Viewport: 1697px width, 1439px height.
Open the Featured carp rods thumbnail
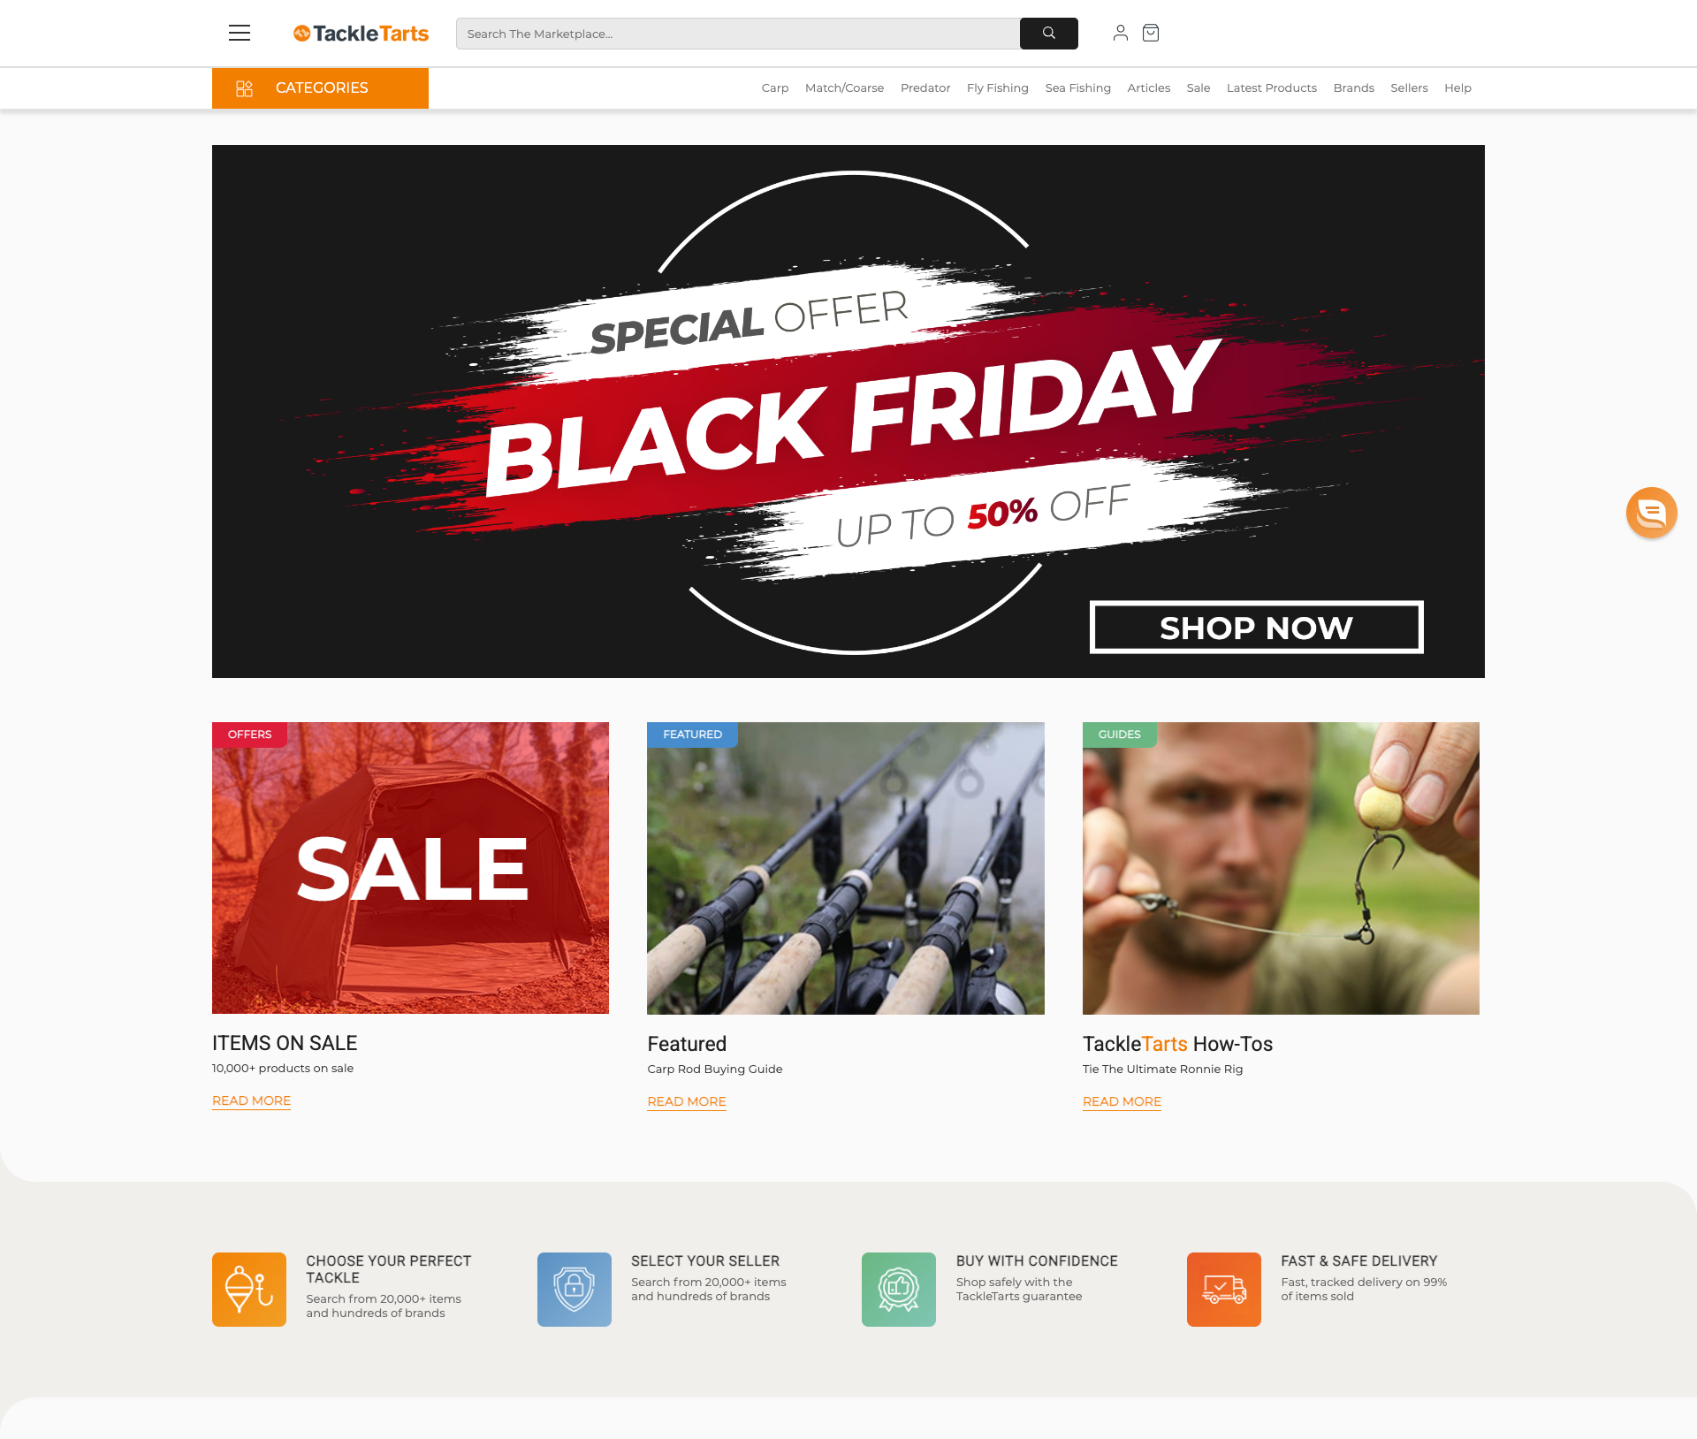(x=846, y=868)
